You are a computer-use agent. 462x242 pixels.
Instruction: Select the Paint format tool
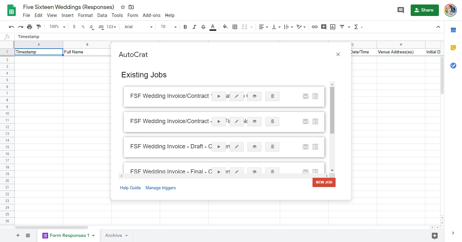click(38, 27)
